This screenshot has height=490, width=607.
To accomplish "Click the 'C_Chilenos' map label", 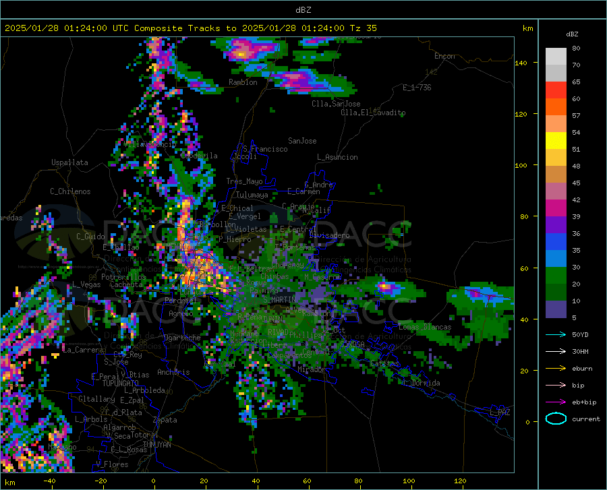I will coord(70,191).
